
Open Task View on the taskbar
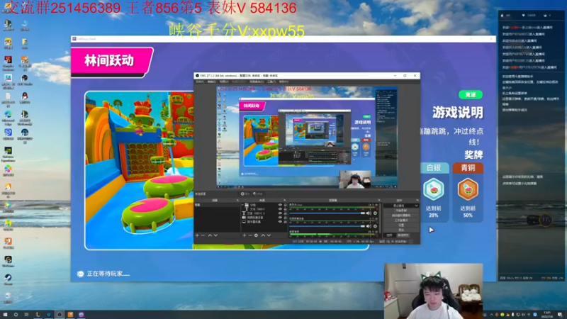[x=26, y=314]
